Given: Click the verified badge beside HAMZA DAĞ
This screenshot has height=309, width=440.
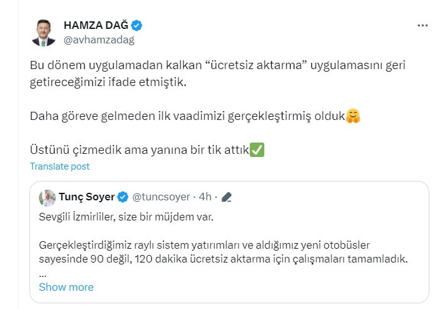Looking at the screenshot, I should [x=137, y=26].
